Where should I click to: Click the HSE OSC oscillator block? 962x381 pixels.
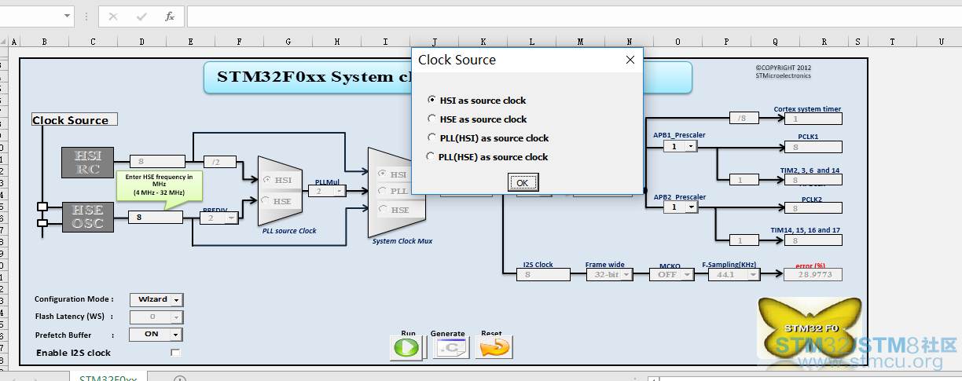(x=88, y=216)
